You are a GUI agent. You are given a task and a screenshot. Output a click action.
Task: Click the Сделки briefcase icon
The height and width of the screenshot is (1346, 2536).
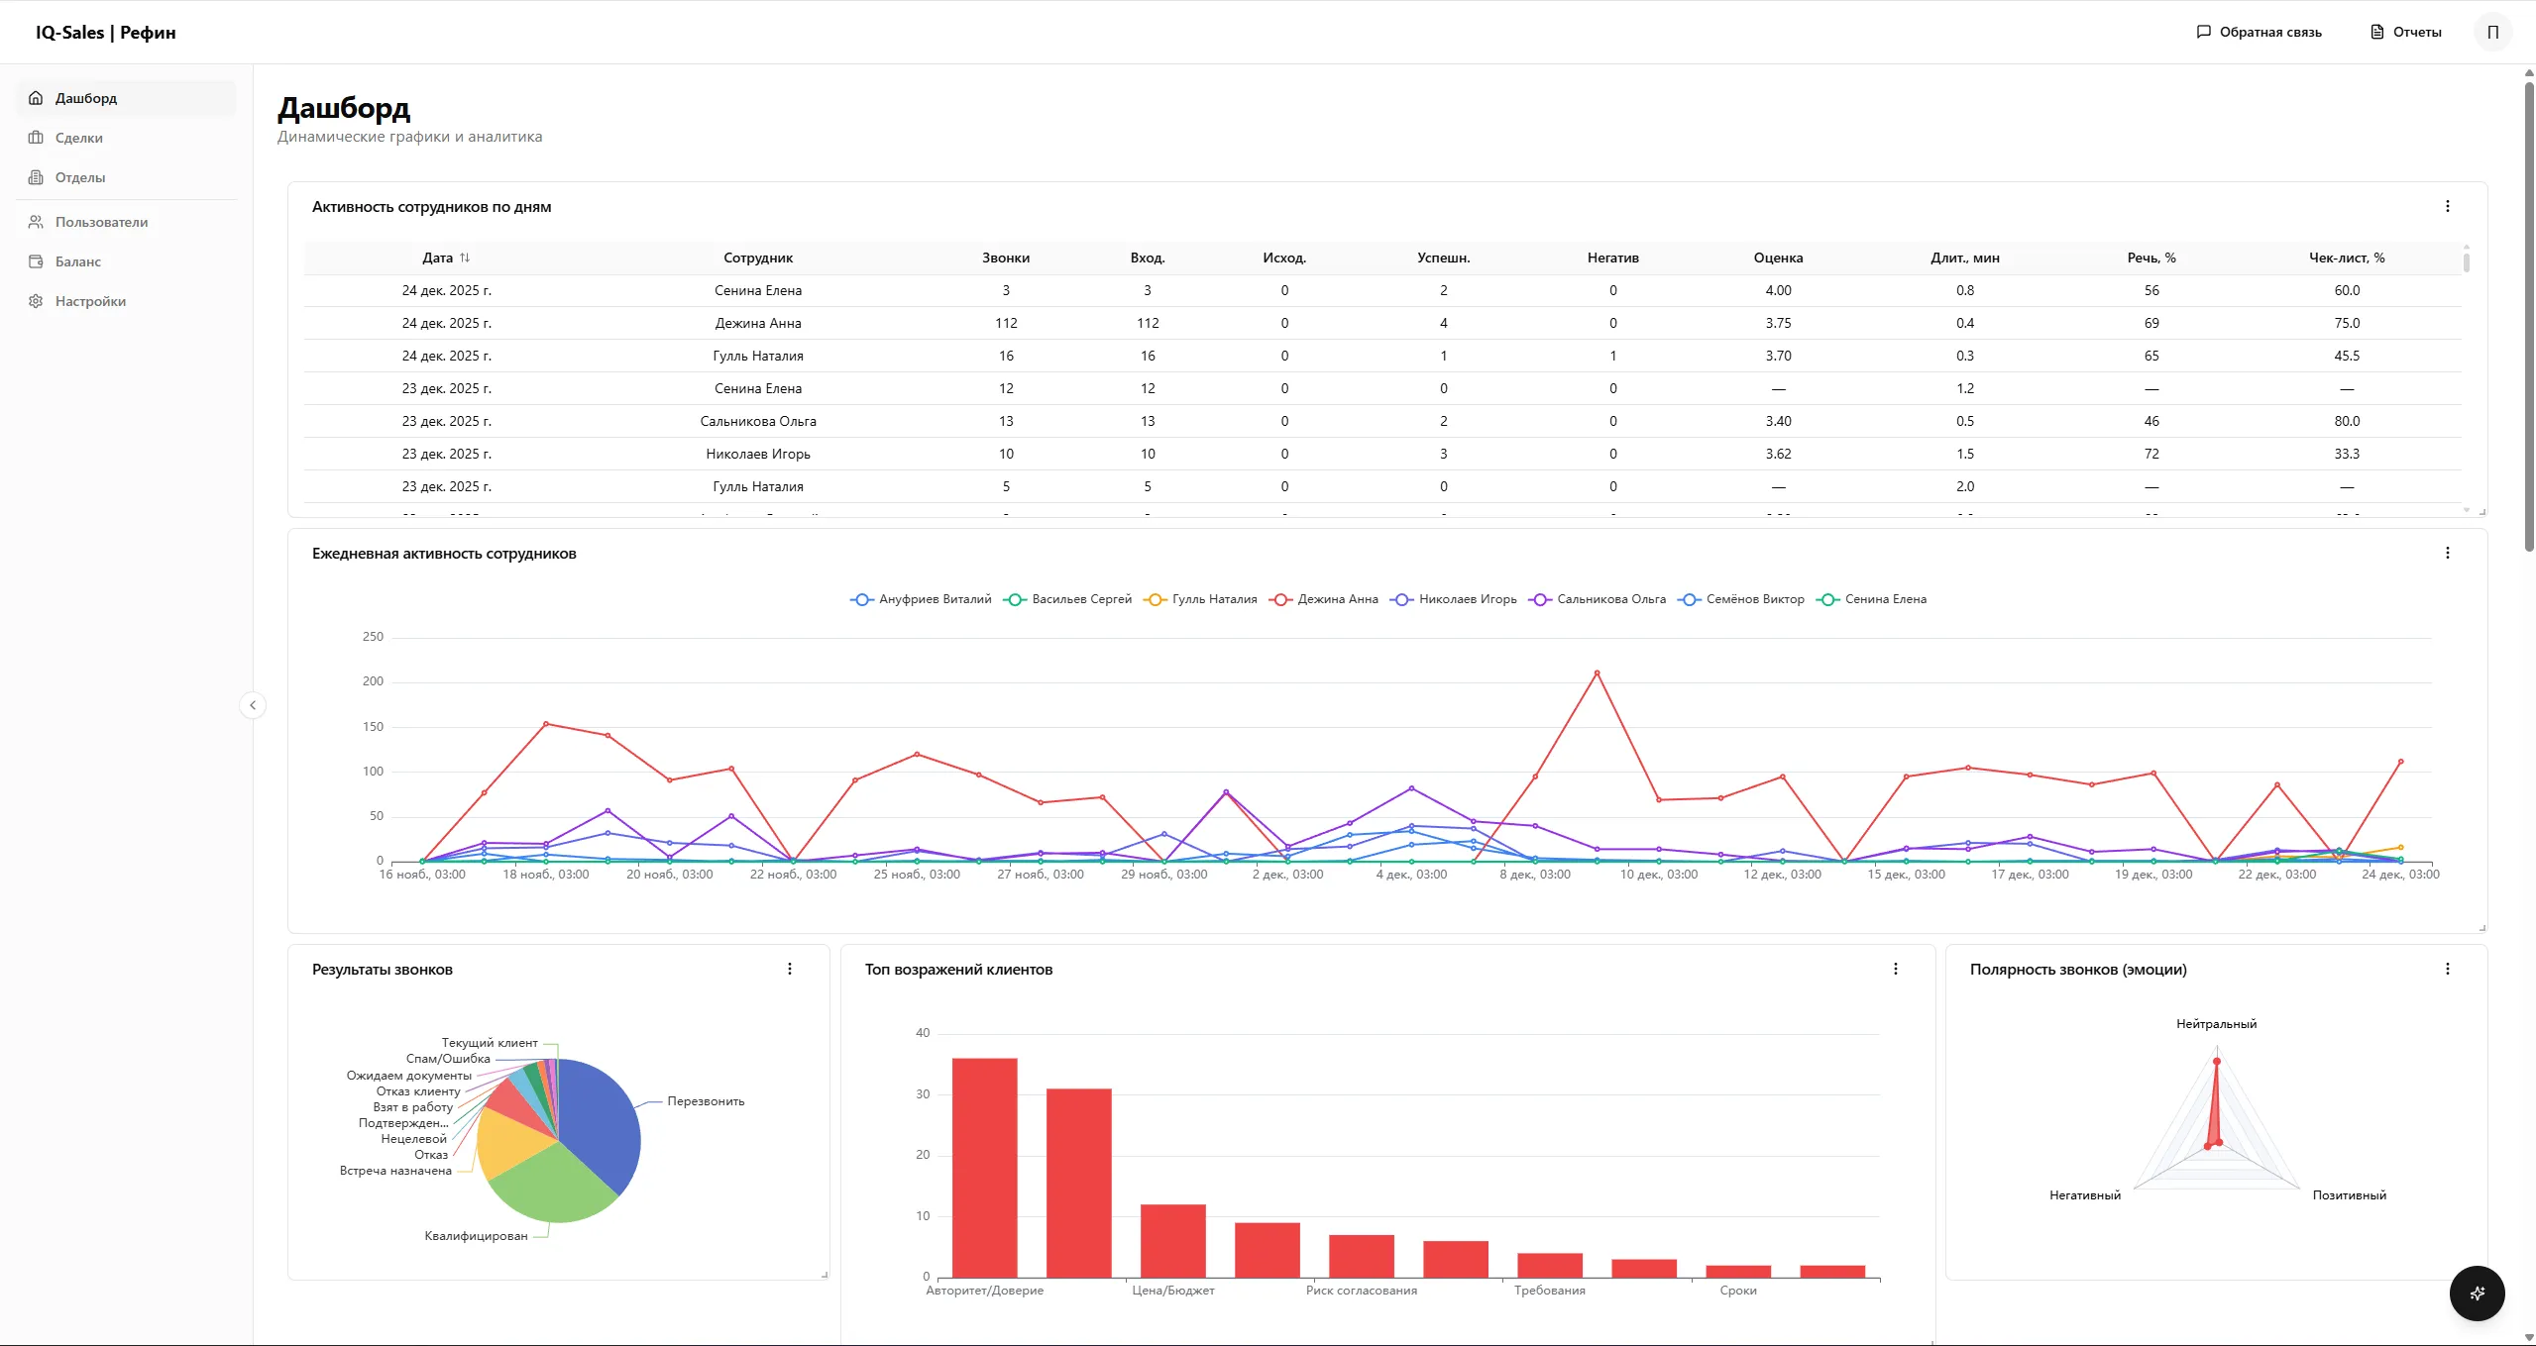(x=36, y=138)
